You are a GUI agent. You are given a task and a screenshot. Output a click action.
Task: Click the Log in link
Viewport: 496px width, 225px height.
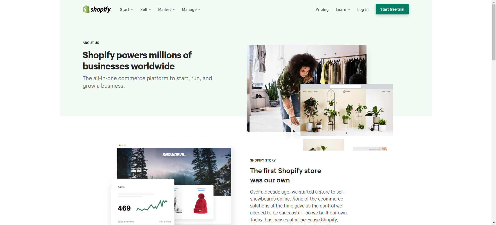[363, 10]
